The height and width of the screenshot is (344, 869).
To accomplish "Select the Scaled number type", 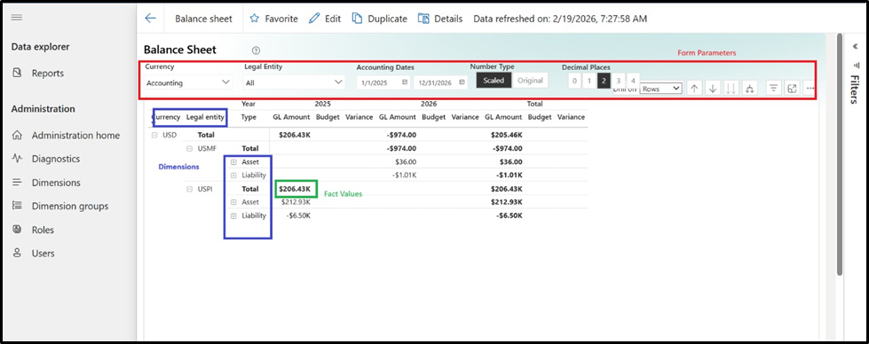I will (x=494, y=81).
